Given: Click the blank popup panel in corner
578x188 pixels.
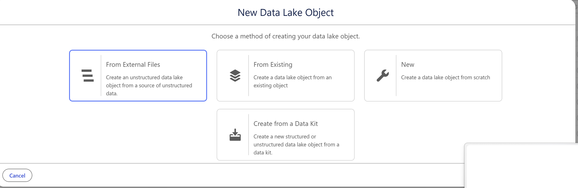Looking at the screenshot, I should 522,166.
